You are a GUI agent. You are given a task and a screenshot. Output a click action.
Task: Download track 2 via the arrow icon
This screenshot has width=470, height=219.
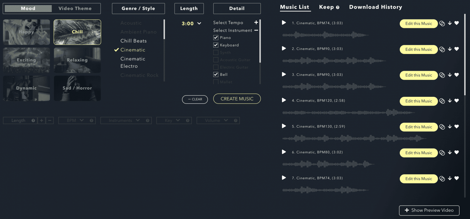[450, 49]
